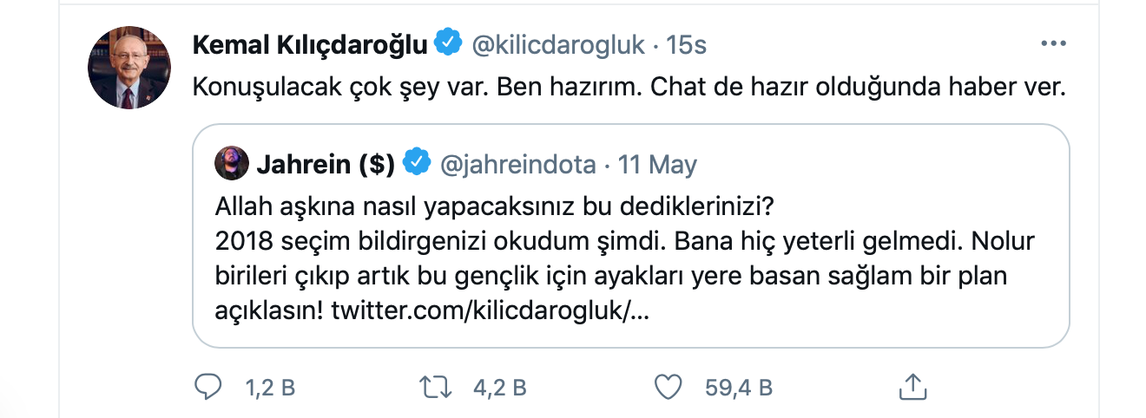This screenshot has width=1146, height=418.
Task: Click the Kemal Kılıçdaroğlu display name
Action: coord(310,46)
